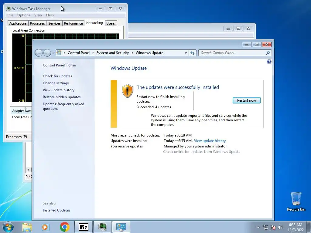This screenshot has height=233, width=311.
Task: Select Windows Update breadcrumb
Action: click(149, 53)
